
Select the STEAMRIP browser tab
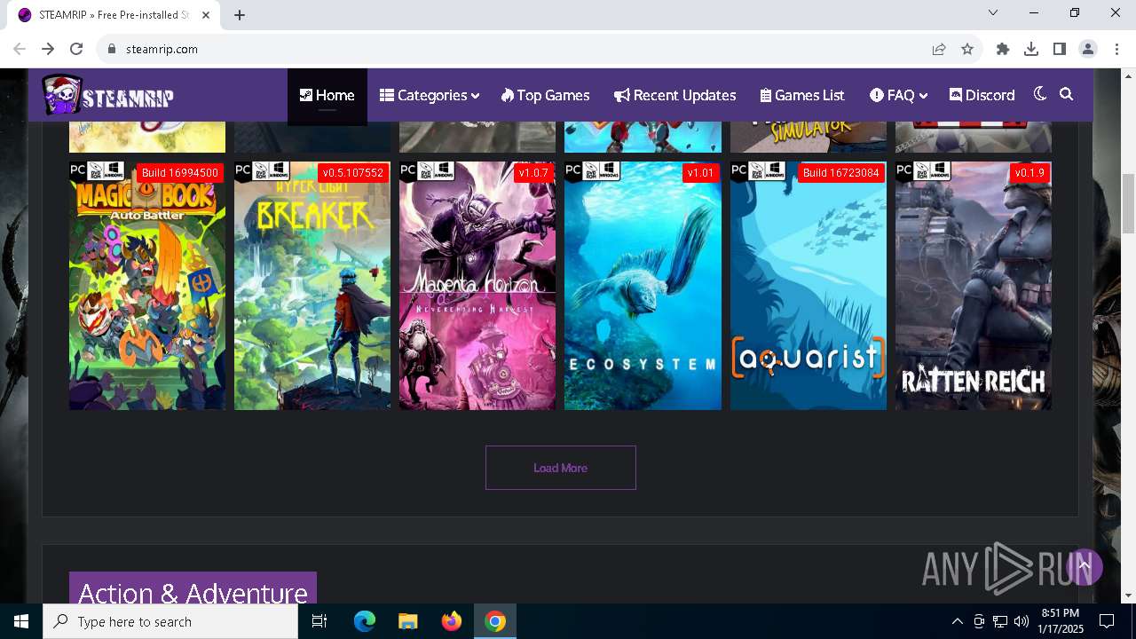(114, 15)
